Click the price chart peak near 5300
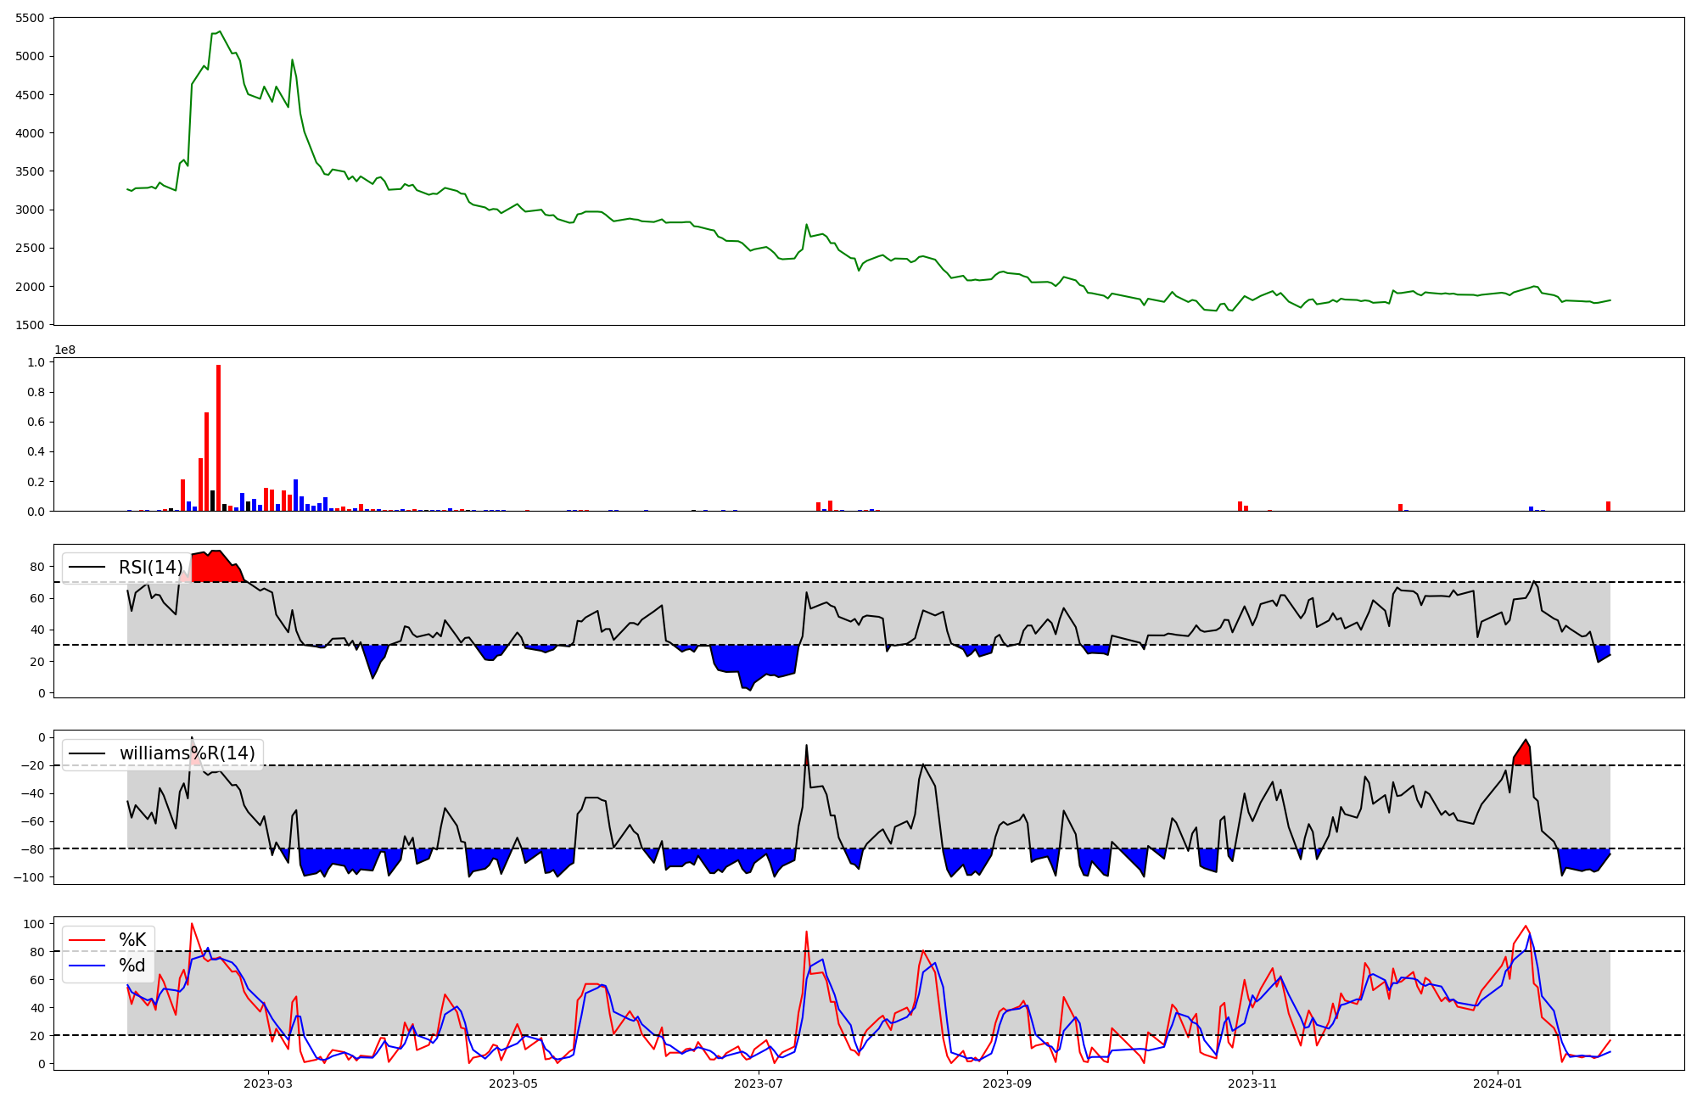This screenshot has height=1103, width=1697. coord(219,32)
